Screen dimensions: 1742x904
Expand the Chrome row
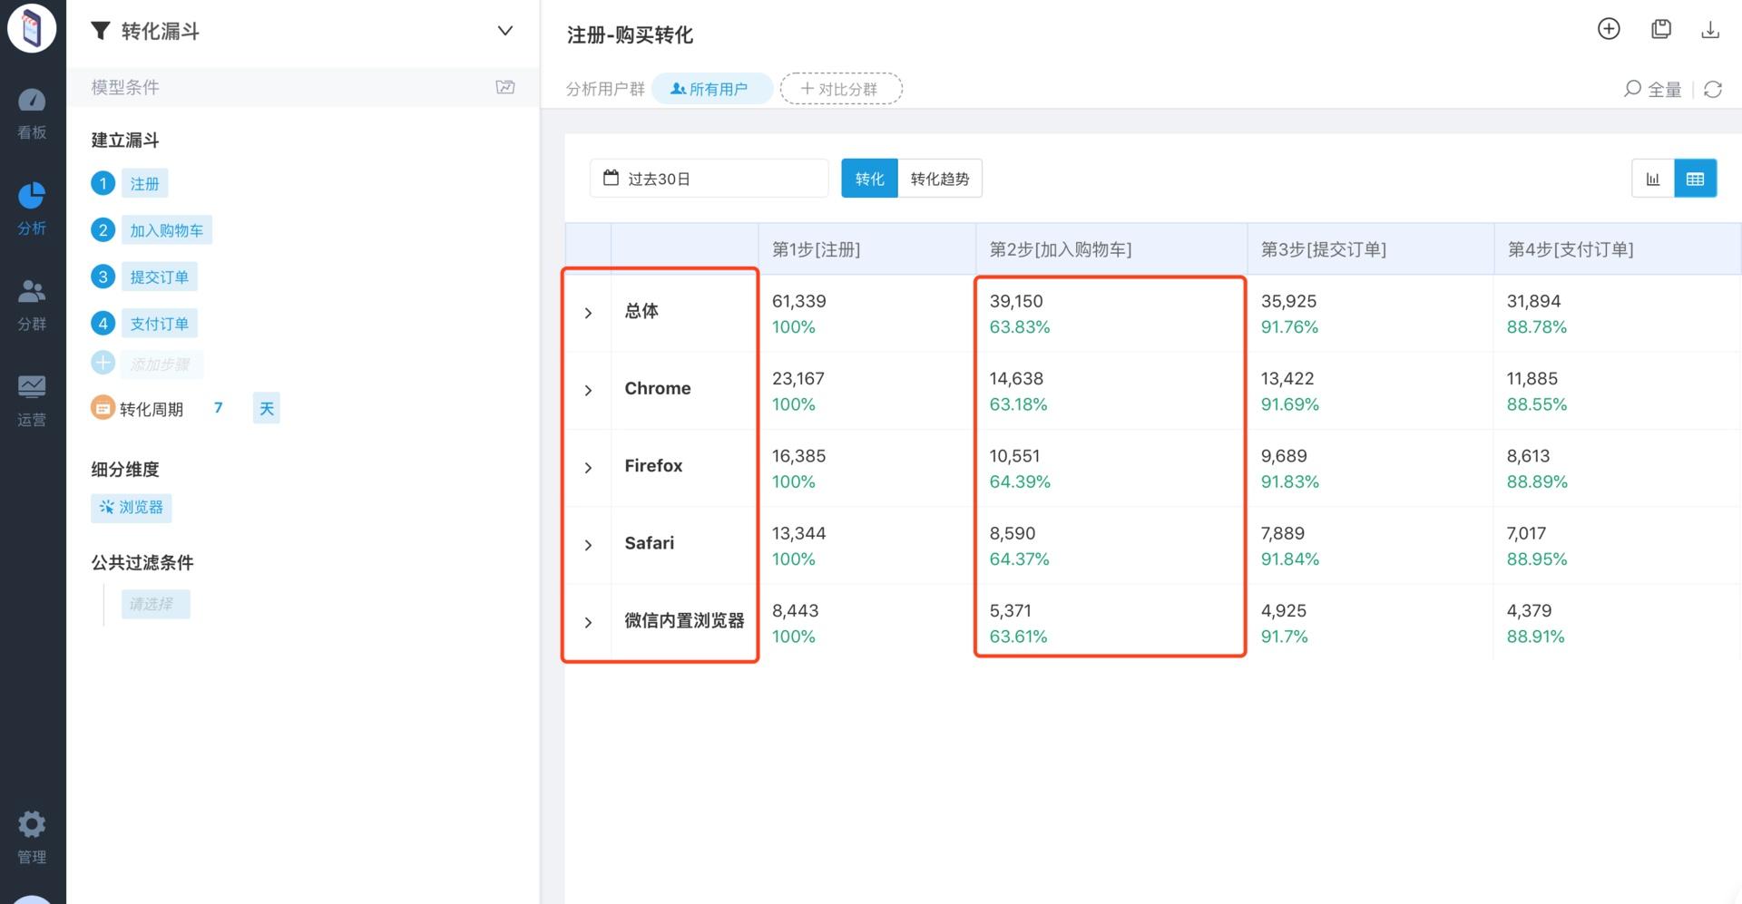click(588, 390)
